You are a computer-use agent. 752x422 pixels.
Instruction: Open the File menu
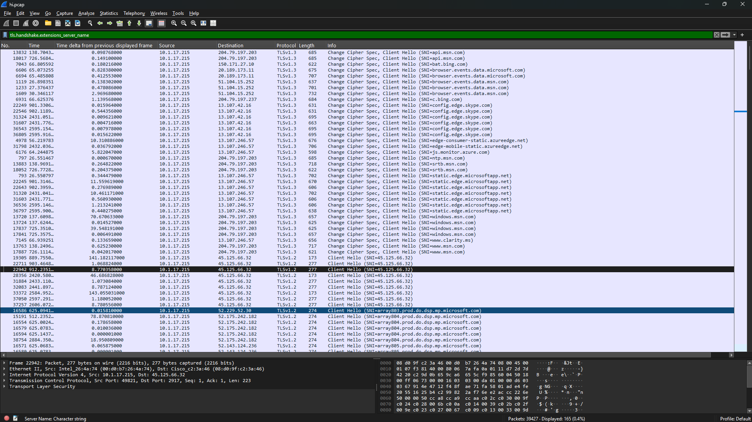tap(7, 13)
